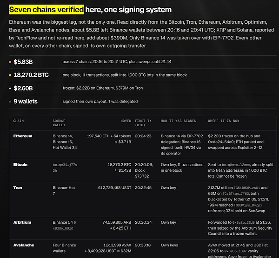Image resolution: width=279 pixels, height=258 pixels.
Task: Click the '612,729,468 USDT' amount
Action: pyautogui.click(x=114, y=187)
